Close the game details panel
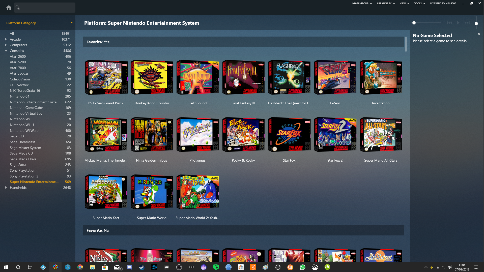This screenshot has height=272, width=484. click(479, 34)
